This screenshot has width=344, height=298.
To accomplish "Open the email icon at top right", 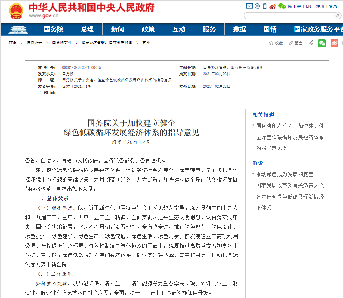I will 250,6.
